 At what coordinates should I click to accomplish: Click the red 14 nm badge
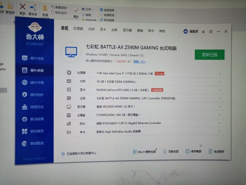tap(159, 74)
